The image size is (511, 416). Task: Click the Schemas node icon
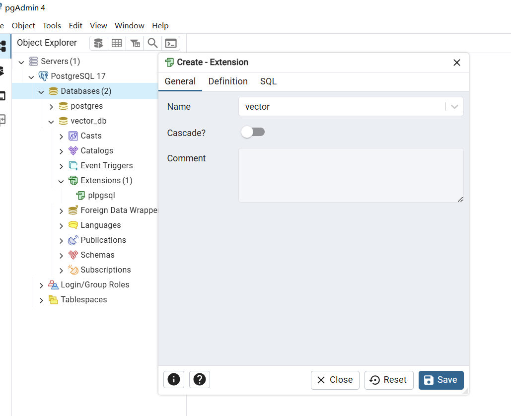pyautogui.click(x=73, y=255)
